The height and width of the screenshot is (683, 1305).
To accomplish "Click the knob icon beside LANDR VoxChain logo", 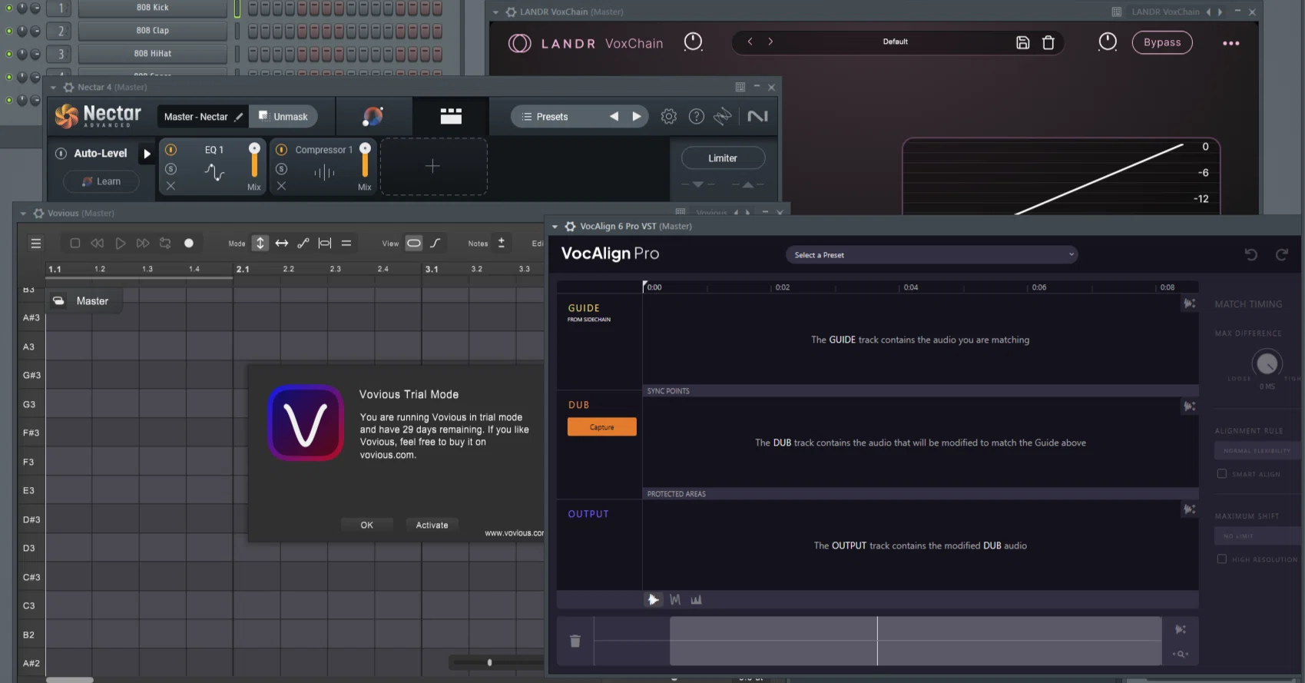I will click(693, 41).
